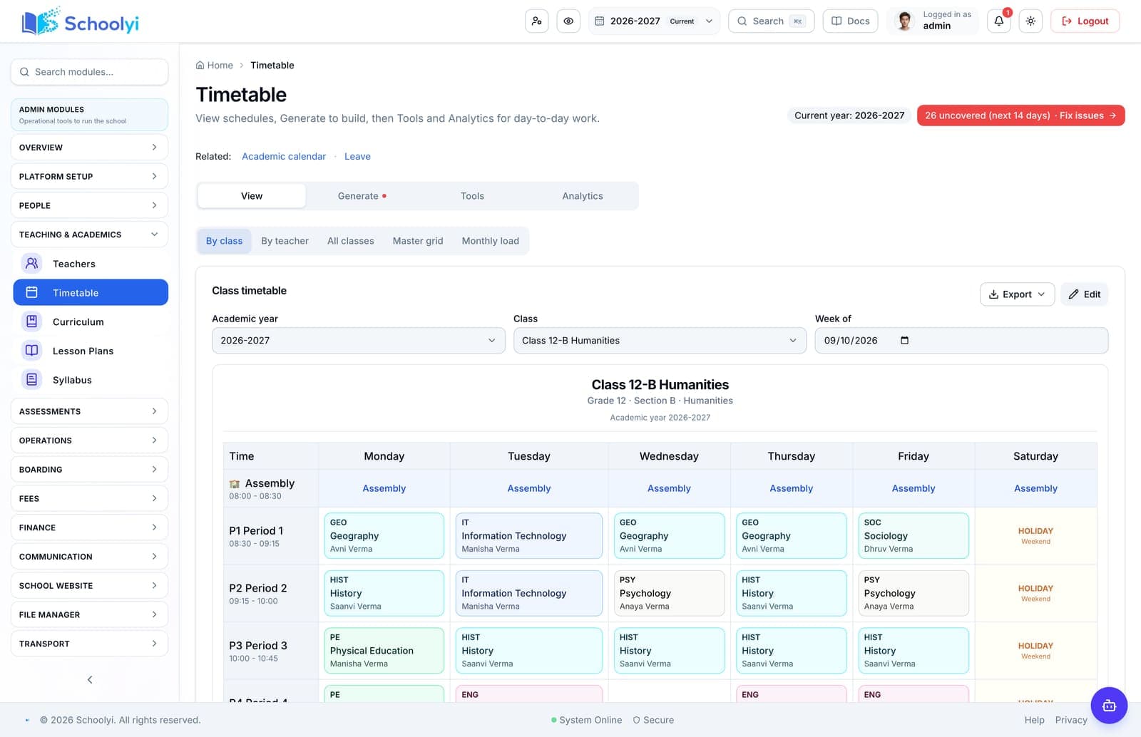
Task: Open the Academic year dropdown in Class timetable
Action: pyautogui.click(x=358, y=341)
